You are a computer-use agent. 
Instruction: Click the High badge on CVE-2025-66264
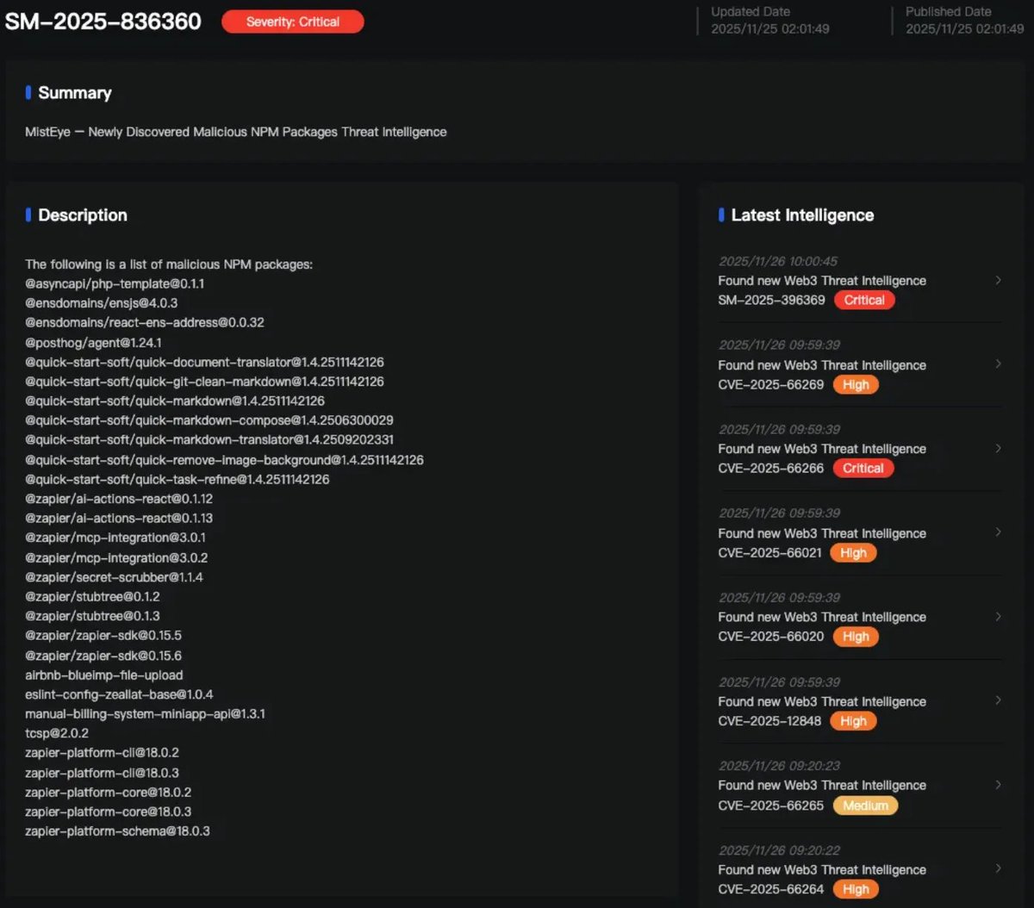pyautogui.click(x=856, y=889)
